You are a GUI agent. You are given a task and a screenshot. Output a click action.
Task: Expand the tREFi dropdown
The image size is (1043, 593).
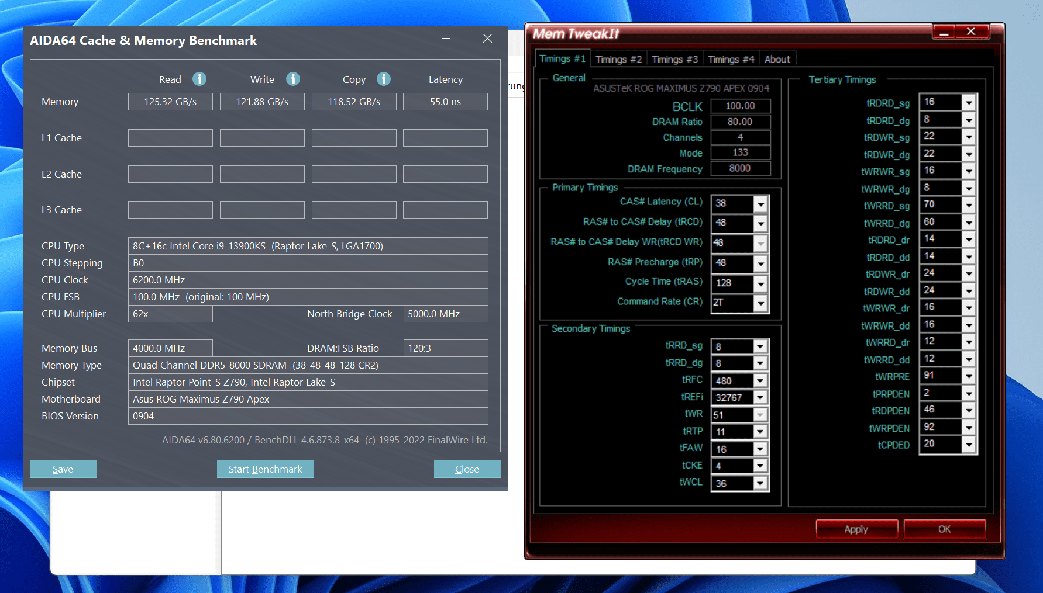coord(760,398)
